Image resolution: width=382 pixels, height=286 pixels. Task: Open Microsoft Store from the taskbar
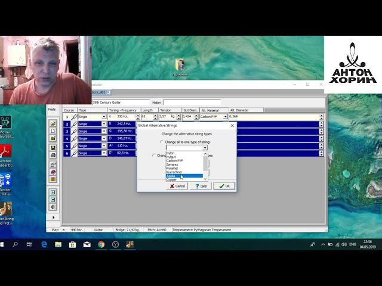pyautogui.click(x=72, y=244)
